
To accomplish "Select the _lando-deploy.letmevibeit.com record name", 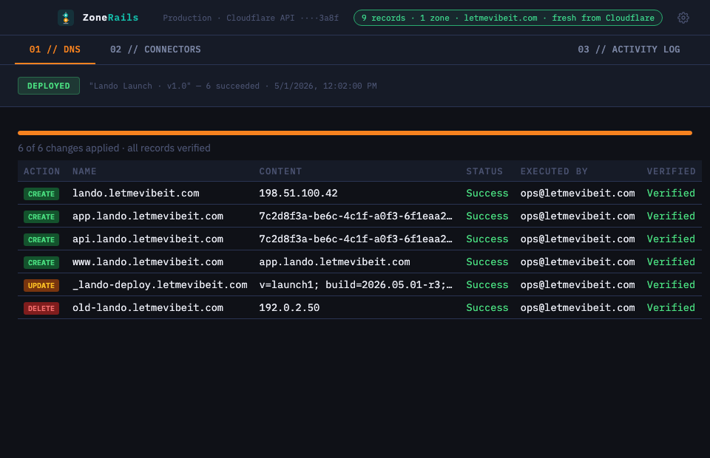I will tap(160, 285).
